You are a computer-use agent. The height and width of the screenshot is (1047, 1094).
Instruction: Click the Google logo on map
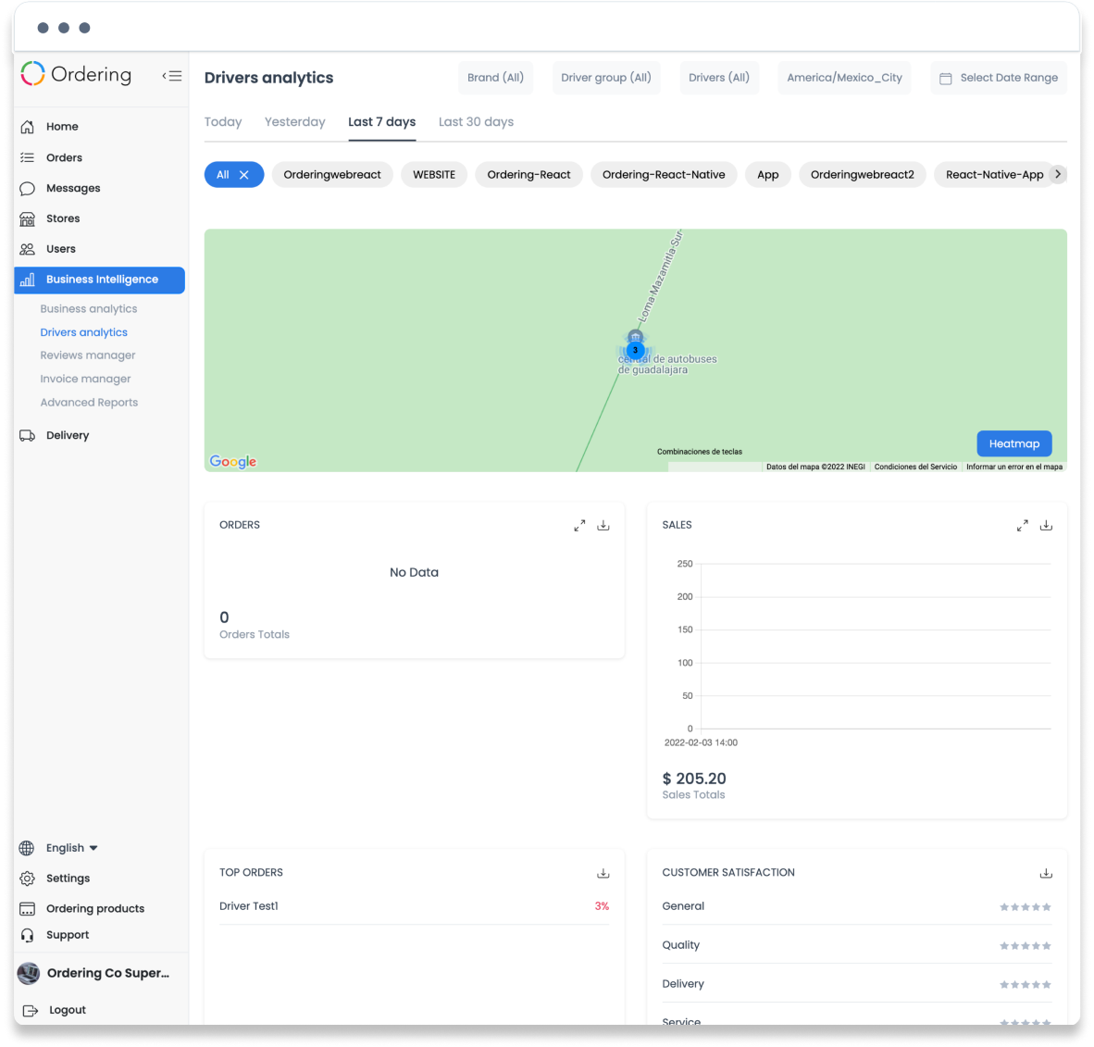click(x=233, y=461)
